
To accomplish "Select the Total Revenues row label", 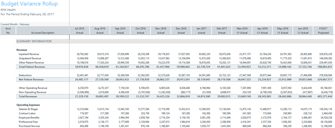I will (28, 97).
